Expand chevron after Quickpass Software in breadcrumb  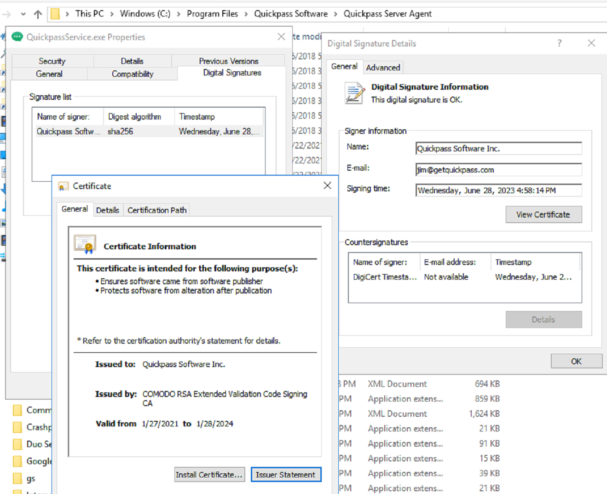(x=335, y=14)
